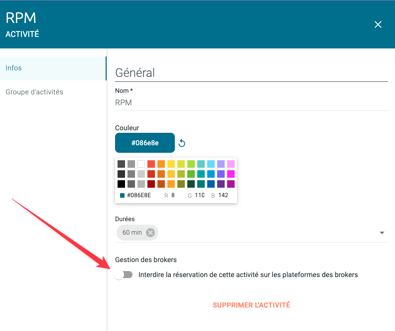
Task: Open the Groupe d'activités tab
Action: click(x=53, y=92)
